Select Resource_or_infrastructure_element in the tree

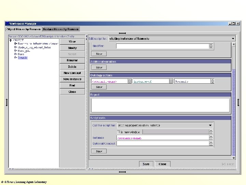click(x=38, y=44)
